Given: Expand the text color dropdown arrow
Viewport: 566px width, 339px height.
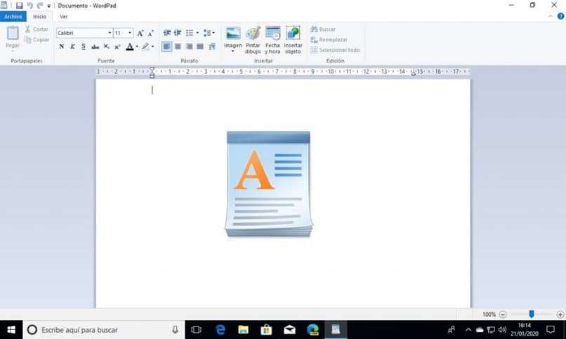Looking at the screenshot, I should (137, 46).
